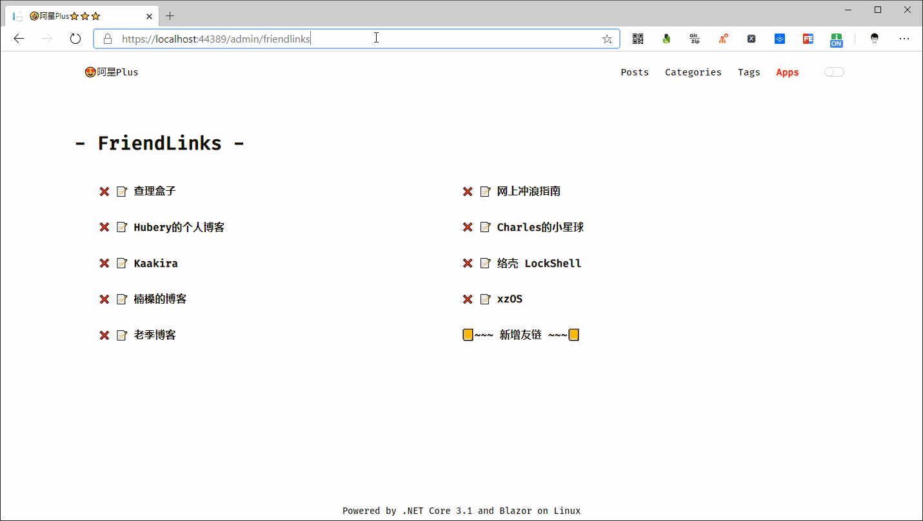Image resolution: width=923 pixels, height=521 pixels.
Task: Bookmark this page with star icon
Action: point(607,39)
